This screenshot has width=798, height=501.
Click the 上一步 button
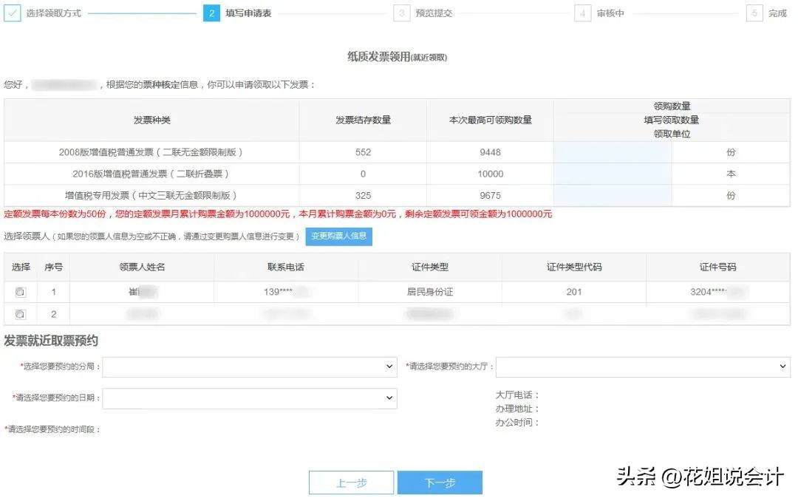tap(351, 482)
